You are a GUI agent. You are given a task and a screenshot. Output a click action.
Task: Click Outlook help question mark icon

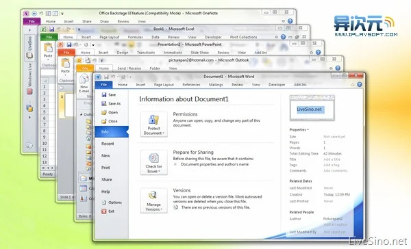pos(338,68)
